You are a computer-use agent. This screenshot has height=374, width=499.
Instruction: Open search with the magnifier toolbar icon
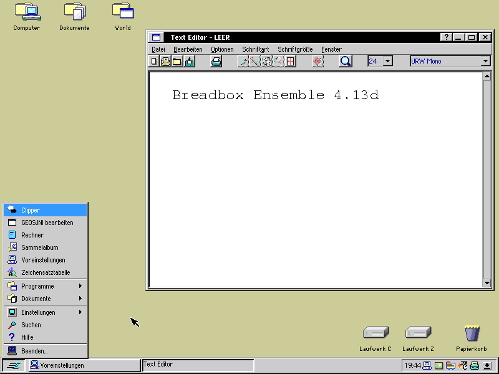point(344,61)
